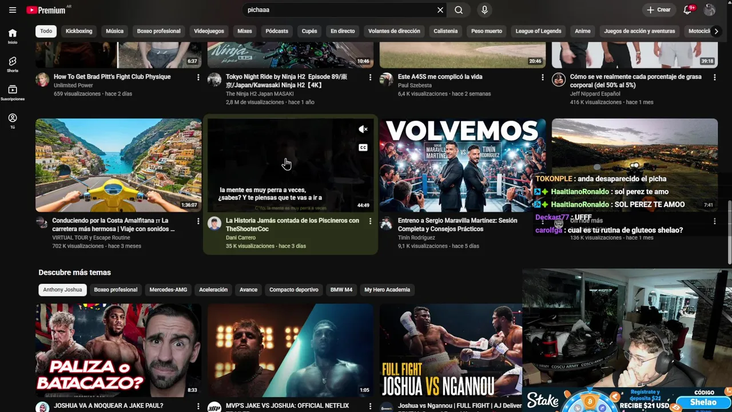The height and width of the screenshot is (412, 732).
Task: Advance the filter chips with the right arrow
Action: click(x=715, y=31)
